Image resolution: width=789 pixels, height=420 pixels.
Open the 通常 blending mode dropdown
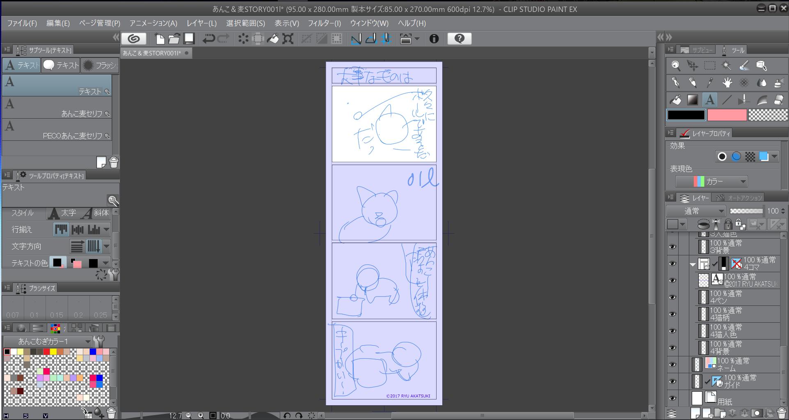click(x=696, y=211)
